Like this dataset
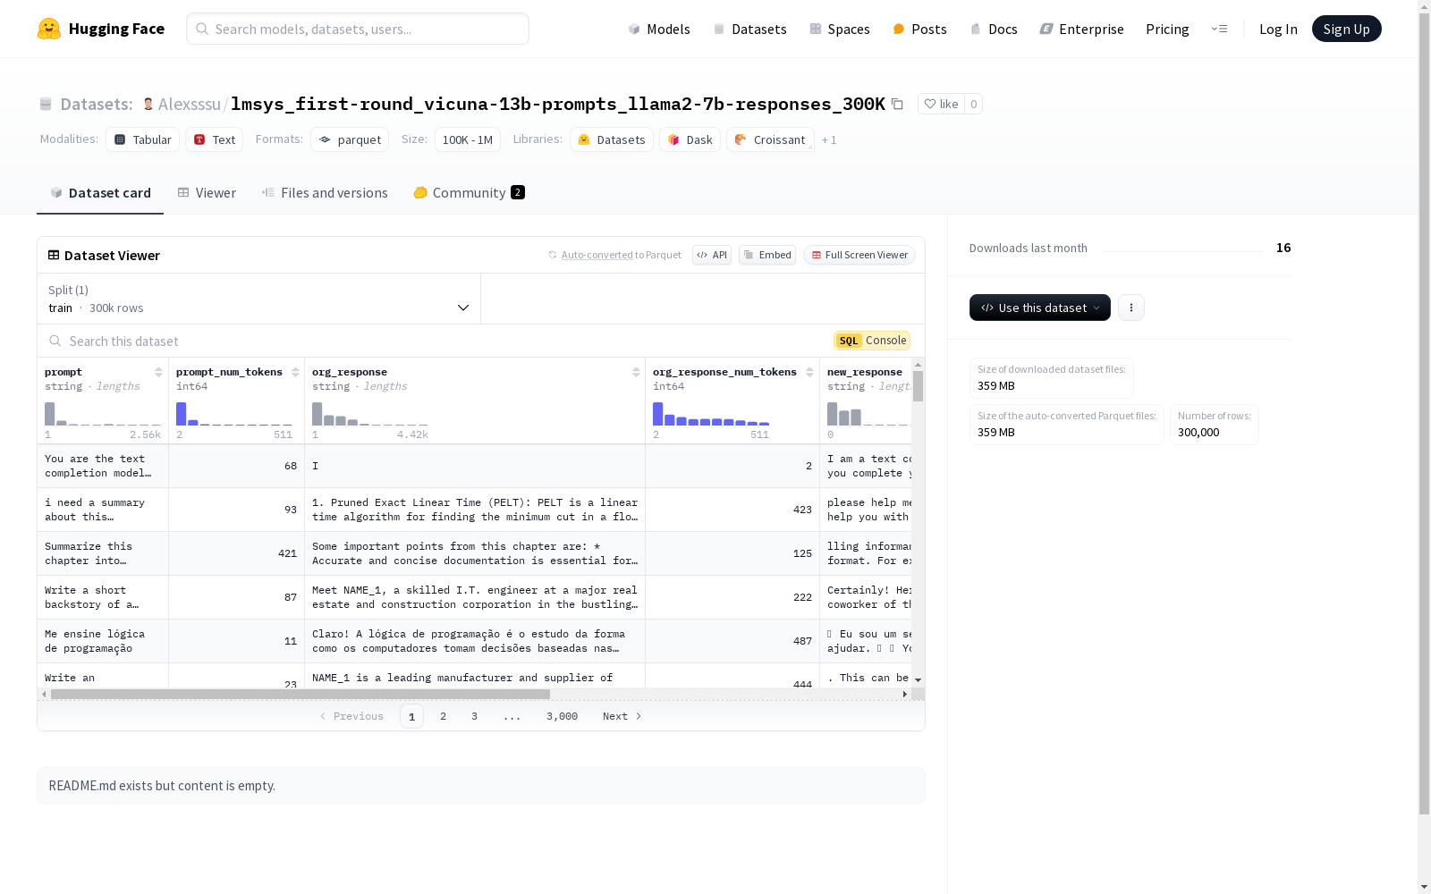Screen dimensions: 1431x894 [x=941, y=104]
